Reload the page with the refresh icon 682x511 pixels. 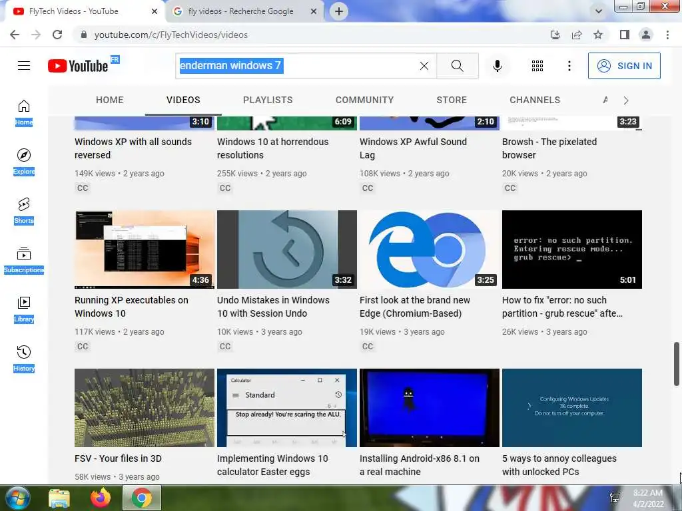pyautogui.click(x=57, y=35)
